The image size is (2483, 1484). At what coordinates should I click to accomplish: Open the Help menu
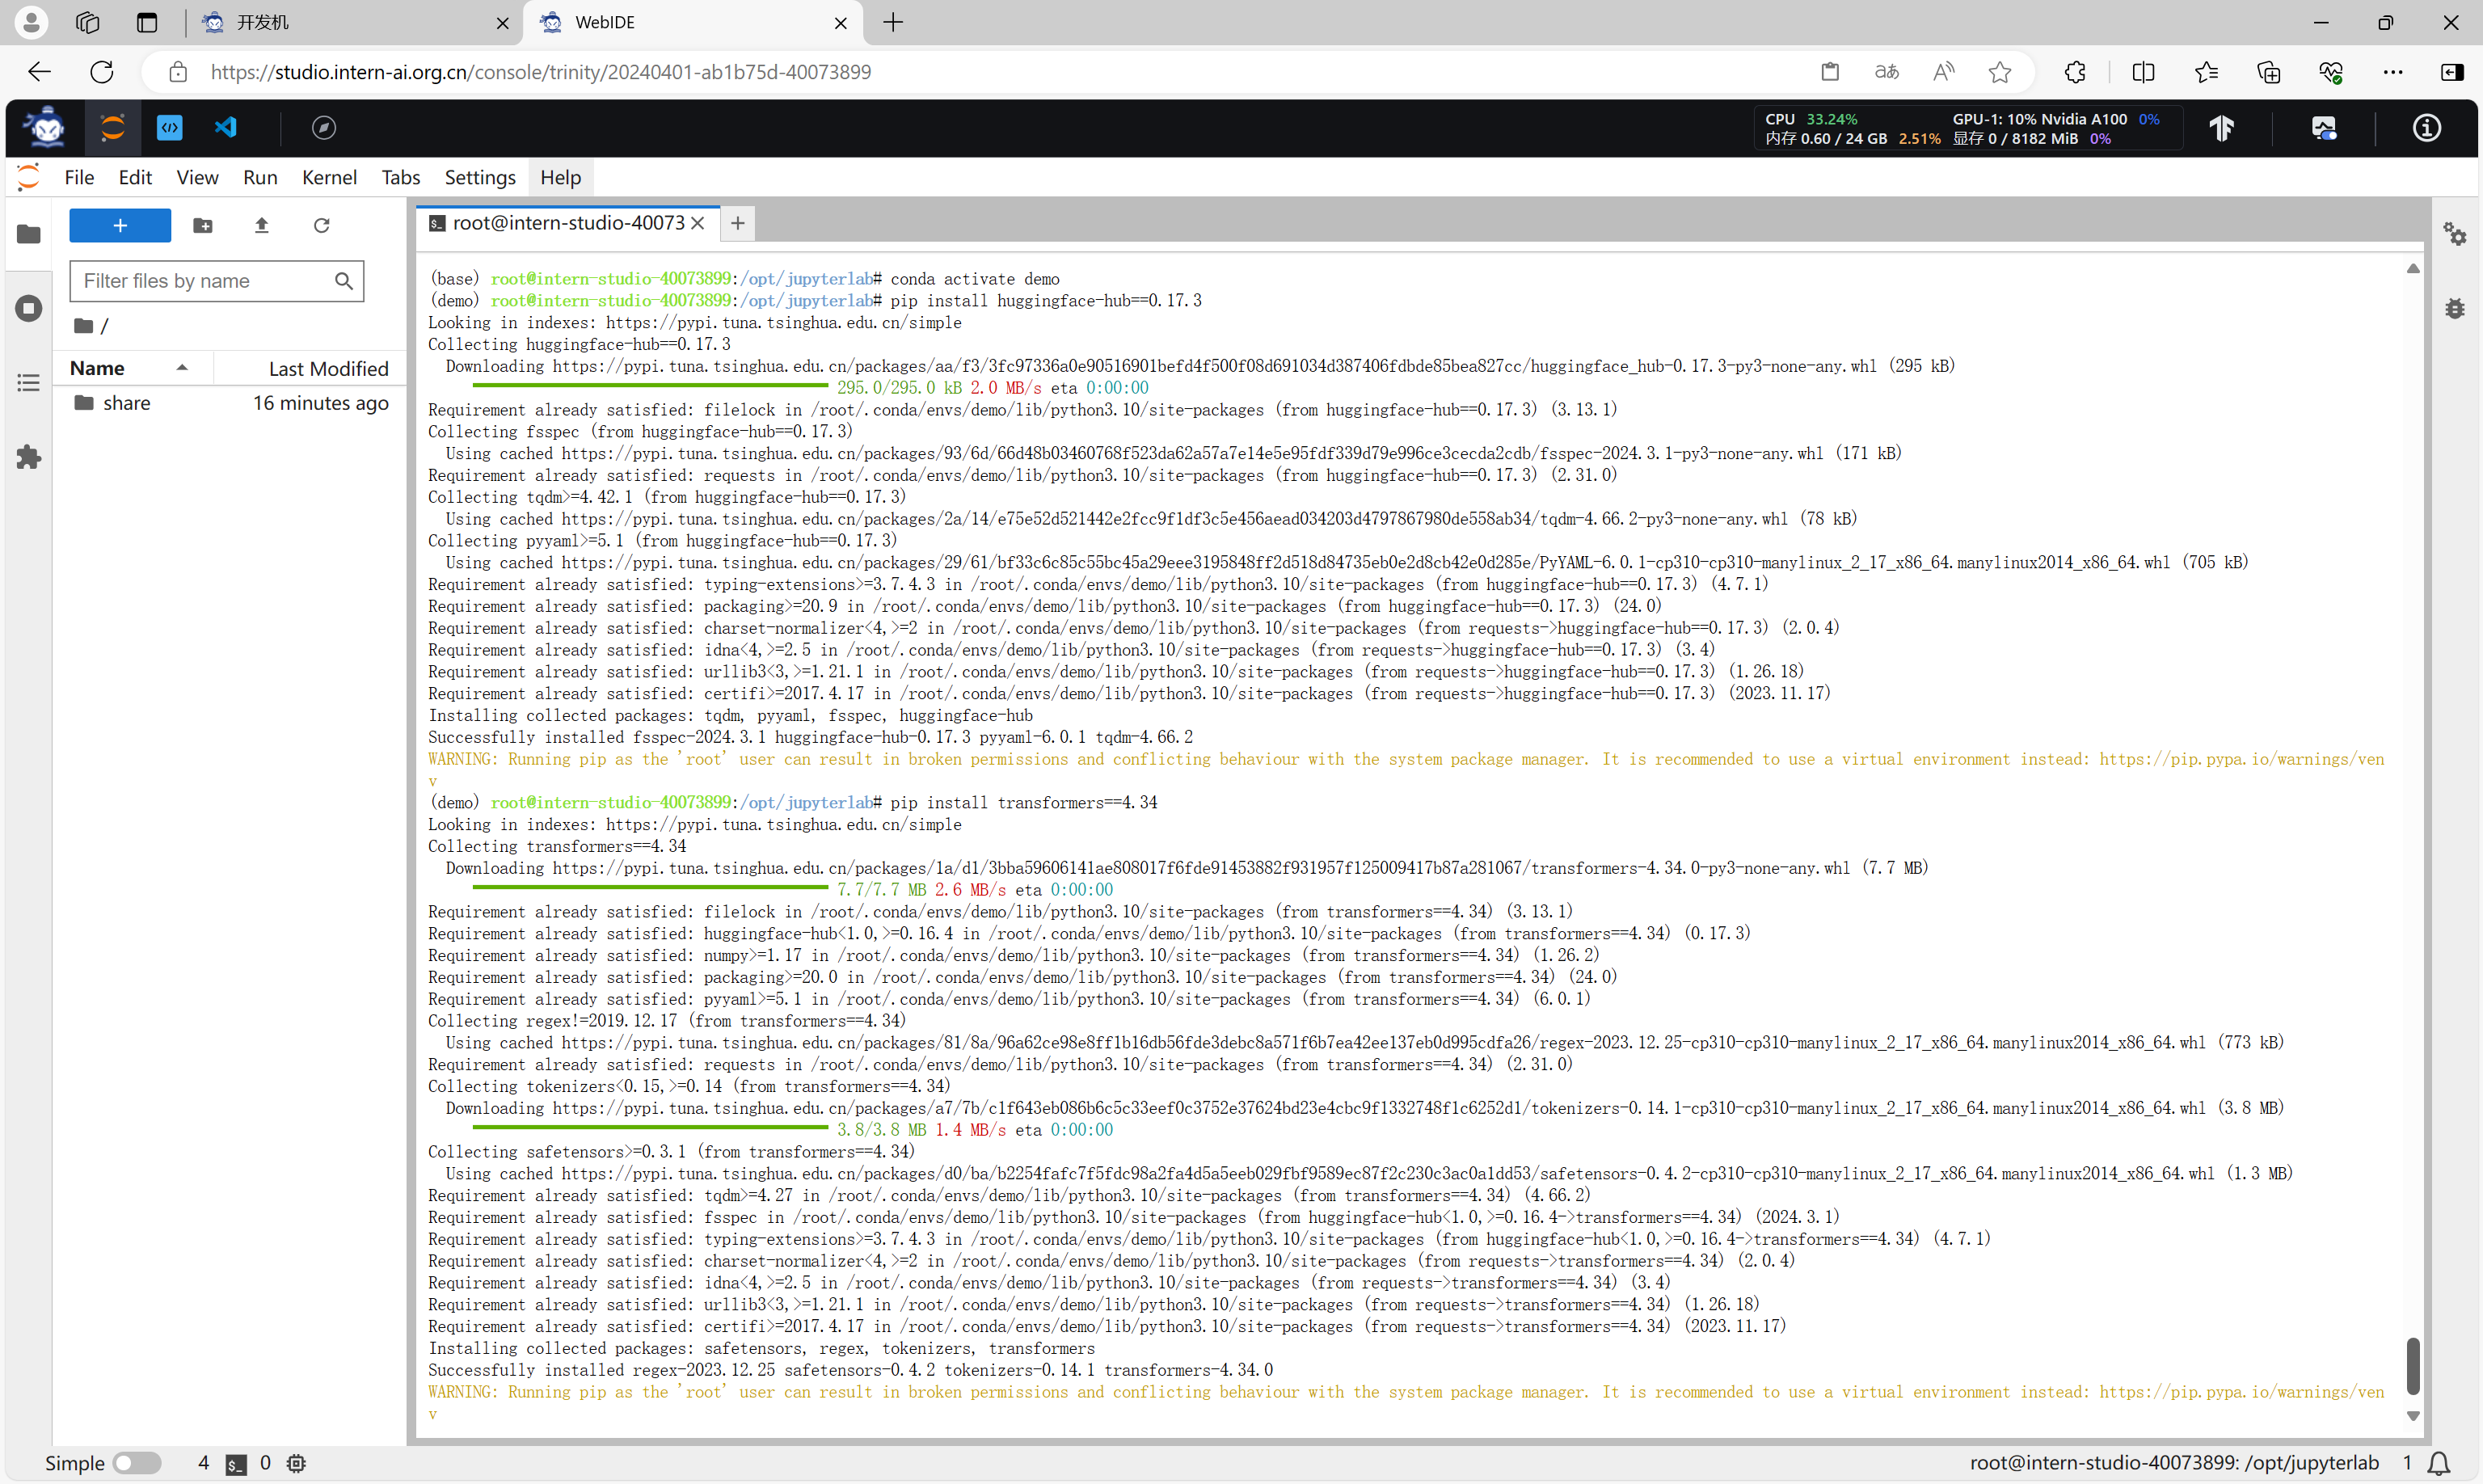(x=560, y=177)
